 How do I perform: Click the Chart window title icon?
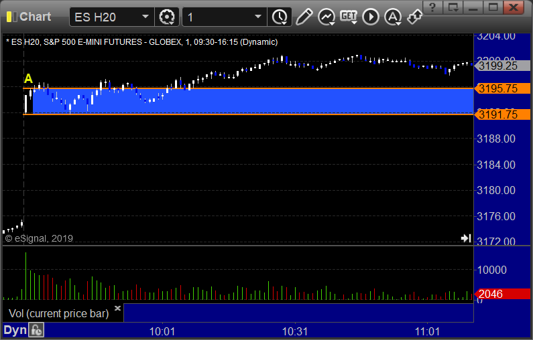coord(12,17)
